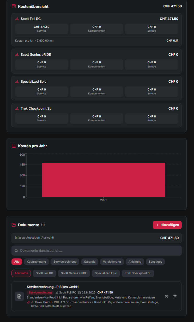The width and height of the screenshot is (194, 322).
Task: Click the red 2026 bar in the chart
Action: click(x=104, y=180)
